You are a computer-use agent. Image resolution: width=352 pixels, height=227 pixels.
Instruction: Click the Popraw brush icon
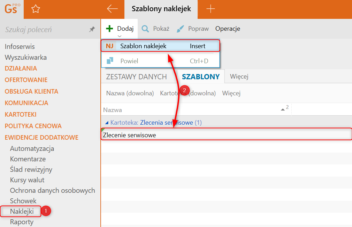(x=180, y=29)
